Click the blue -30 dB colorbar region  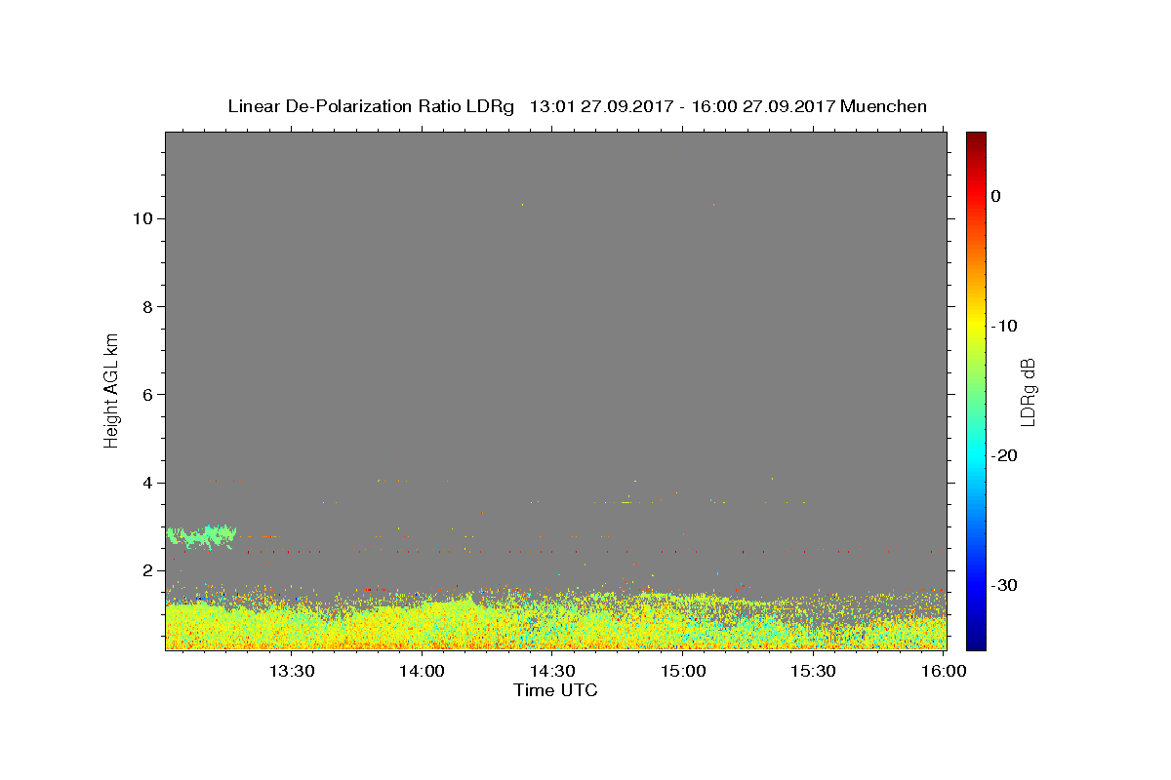[976, 585]
